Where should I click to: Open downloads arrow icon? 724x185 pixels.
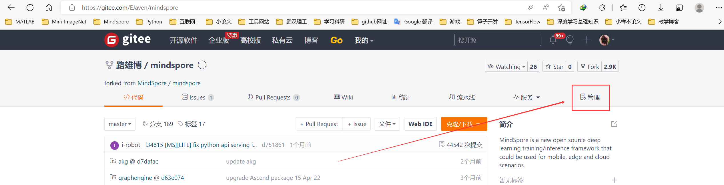point(661,8)
